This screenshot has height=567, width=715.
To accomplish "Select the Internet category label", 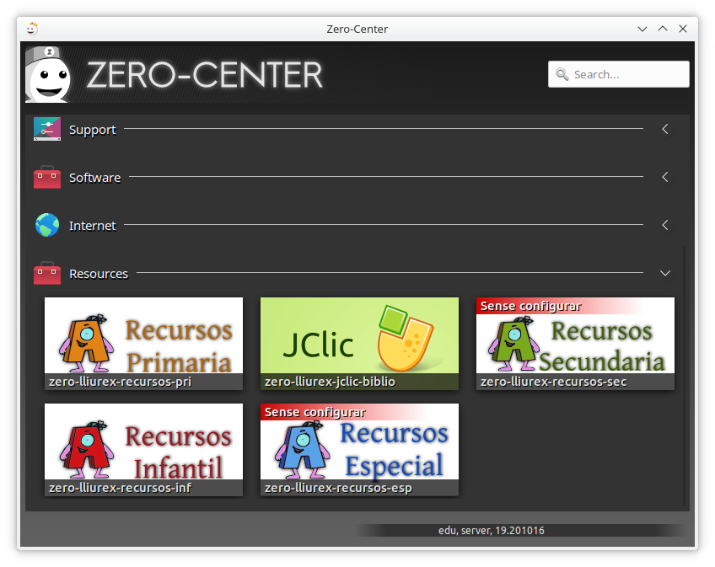I will click(93, 226).
